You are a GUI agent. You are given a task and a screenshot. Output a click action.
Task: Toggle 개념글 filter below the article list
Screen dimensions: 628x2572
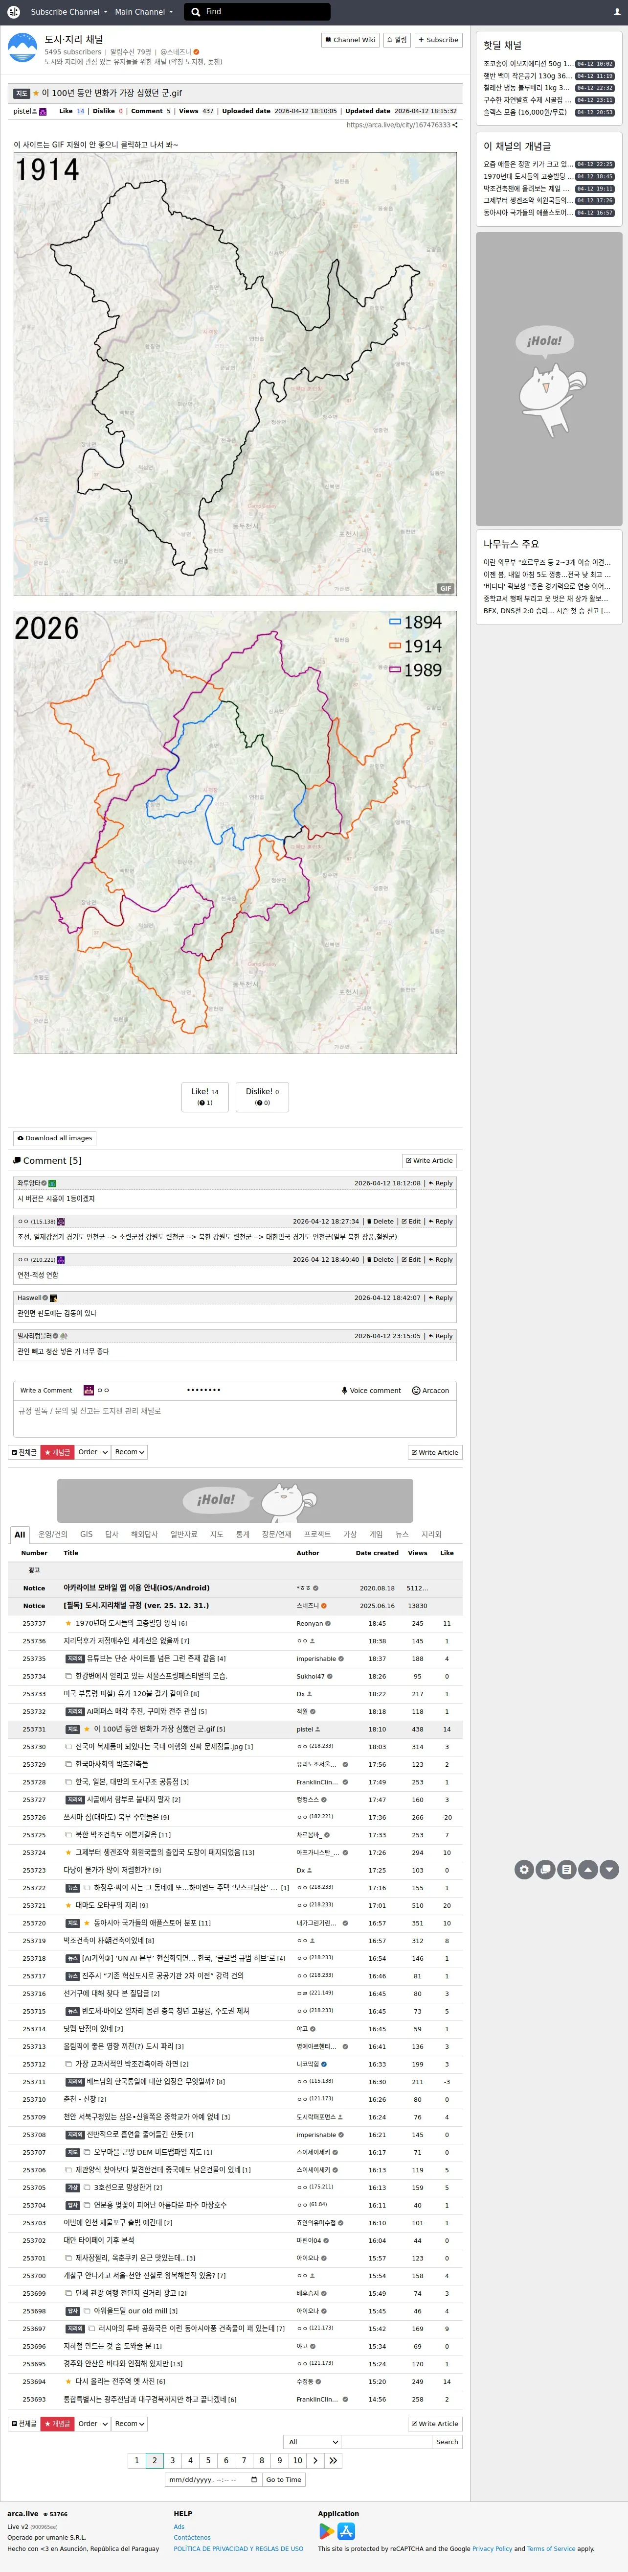[x=57, y=2423]
